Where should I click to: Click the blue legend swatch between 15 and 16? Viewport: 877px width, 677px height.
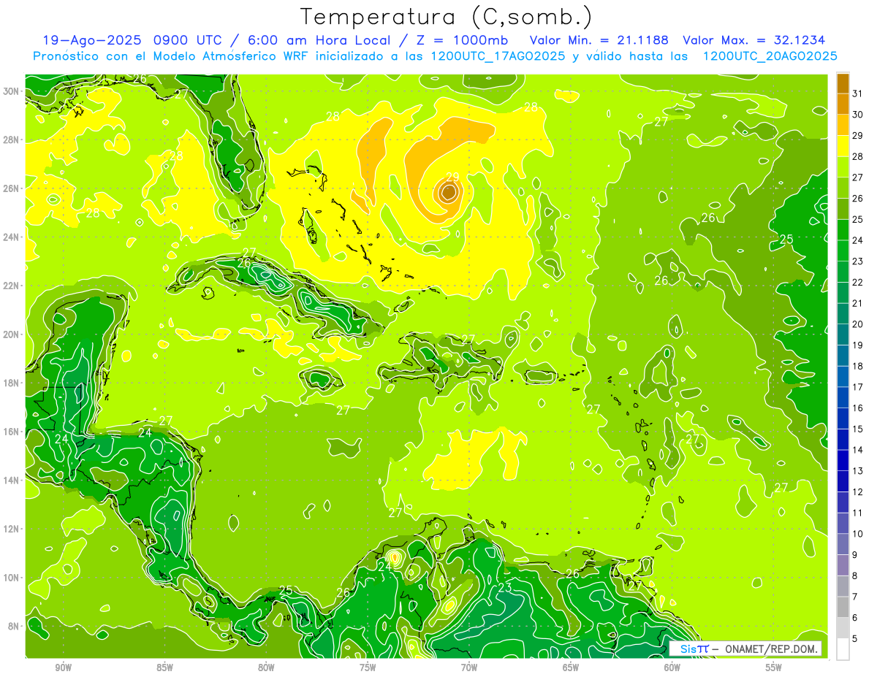(x=843, y=418)
